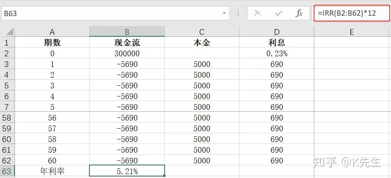
Task: Select the 690 interest cell for period 5
Action: [x=277, y=107]
